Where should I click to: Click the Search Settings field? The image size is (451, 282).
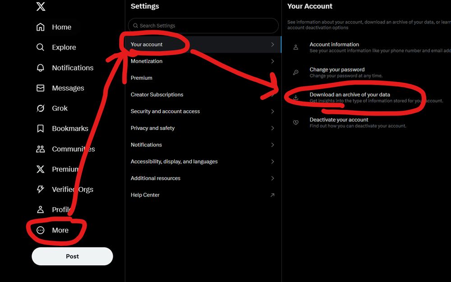point(203,26)
